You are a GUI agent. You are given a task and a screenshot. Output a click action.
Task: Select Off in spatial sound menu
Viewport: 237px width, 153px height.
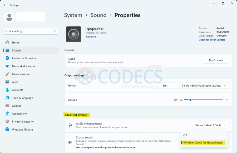(204, 135)
